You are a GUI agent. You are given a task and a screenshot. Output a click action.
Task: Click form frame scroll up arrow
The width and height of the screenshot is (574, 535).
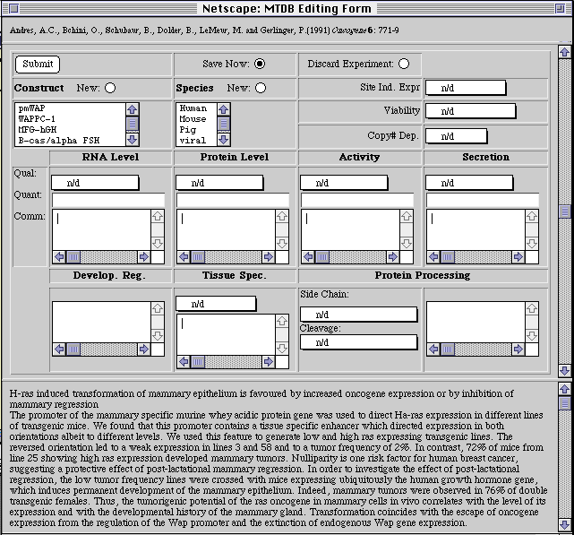(564, 52)
